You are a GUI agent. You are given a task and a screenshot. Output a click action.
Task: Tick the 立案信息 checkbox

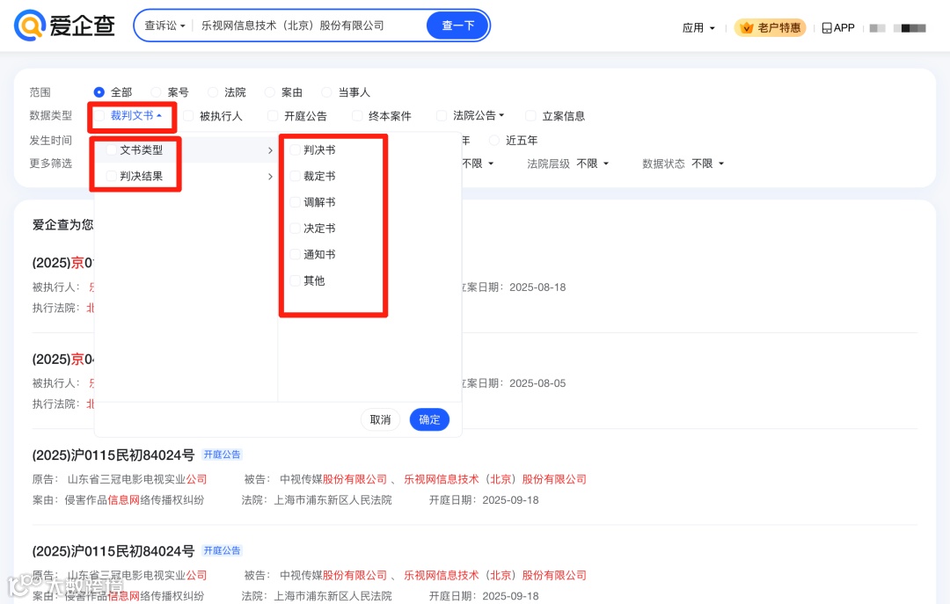[530, 116]
